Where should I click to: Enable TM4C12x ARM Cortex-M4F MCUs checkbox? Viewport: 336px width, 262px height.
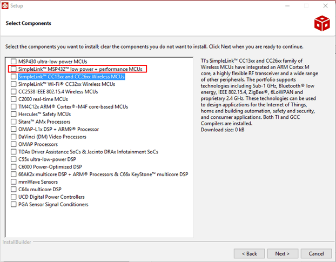pyautogui.click(x=14, y=106)
